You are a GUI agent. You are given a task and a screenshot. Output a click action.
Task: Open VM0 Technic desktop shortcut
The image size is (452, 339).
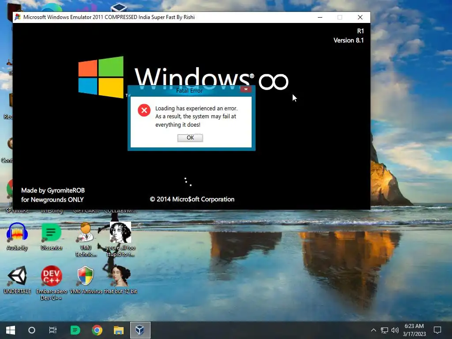[86, 239]
